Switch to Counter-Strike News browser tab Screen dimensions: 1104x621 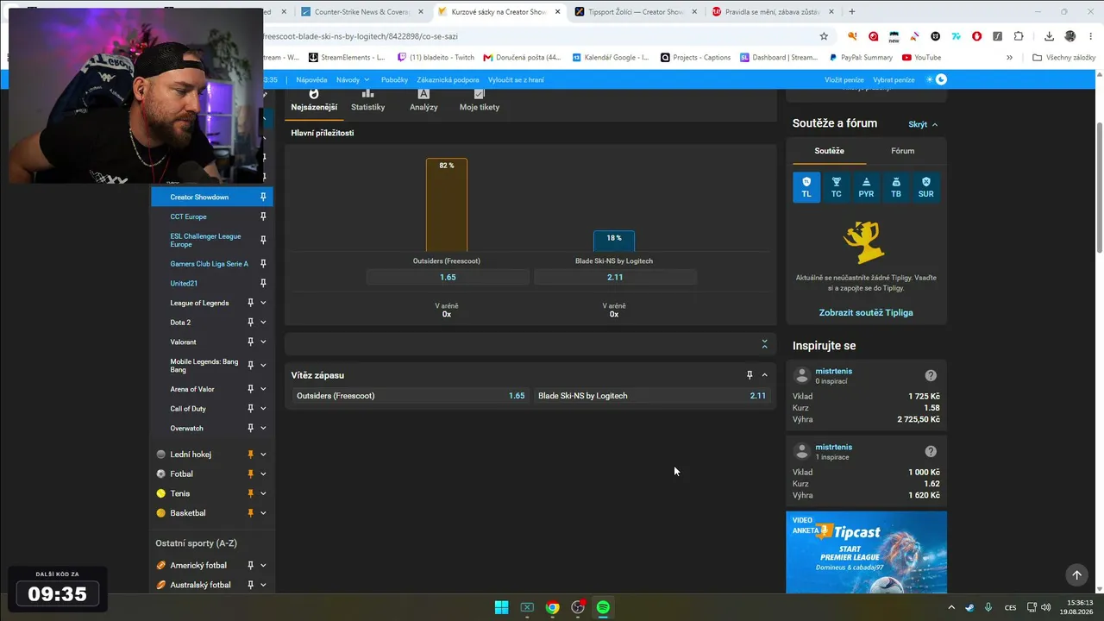pos(362,12)
